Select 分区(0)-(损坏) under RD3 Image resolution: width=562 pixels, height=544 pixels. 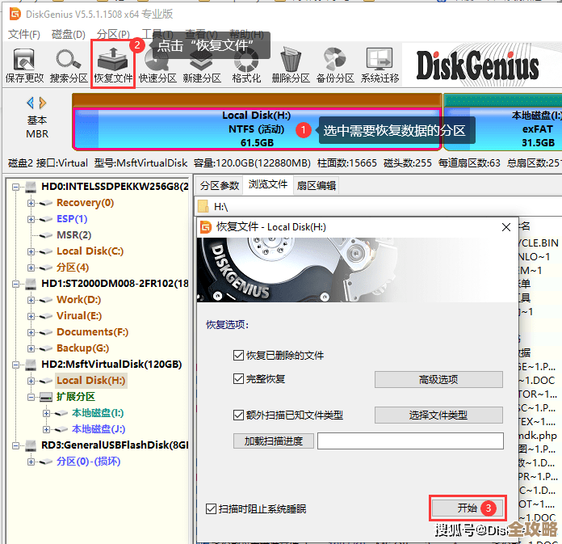88,461
